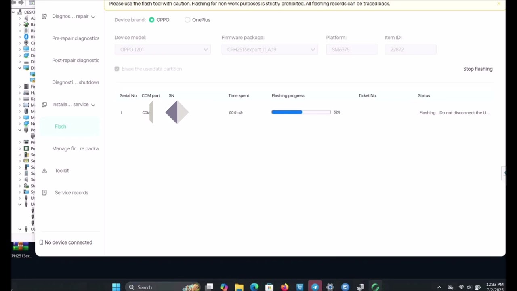The image size is (517, 291).
Task: Open Pre-repair diagnostics in the sidebar
Action: [x=75, y=38]
